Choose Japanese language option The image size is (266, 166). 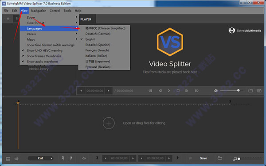[104, 62]
